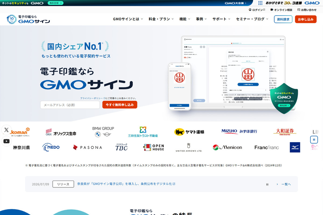Click the 無料診断 button on shield
The height and width of the screenshot is (215, 323).
[284, 105]
